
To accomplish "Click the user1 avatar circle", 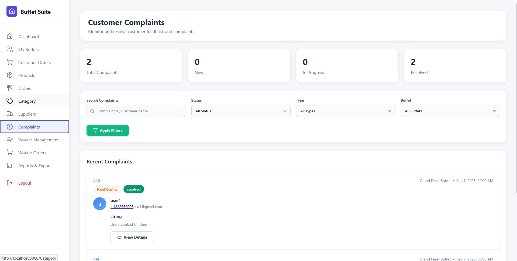I will [100, 204].
